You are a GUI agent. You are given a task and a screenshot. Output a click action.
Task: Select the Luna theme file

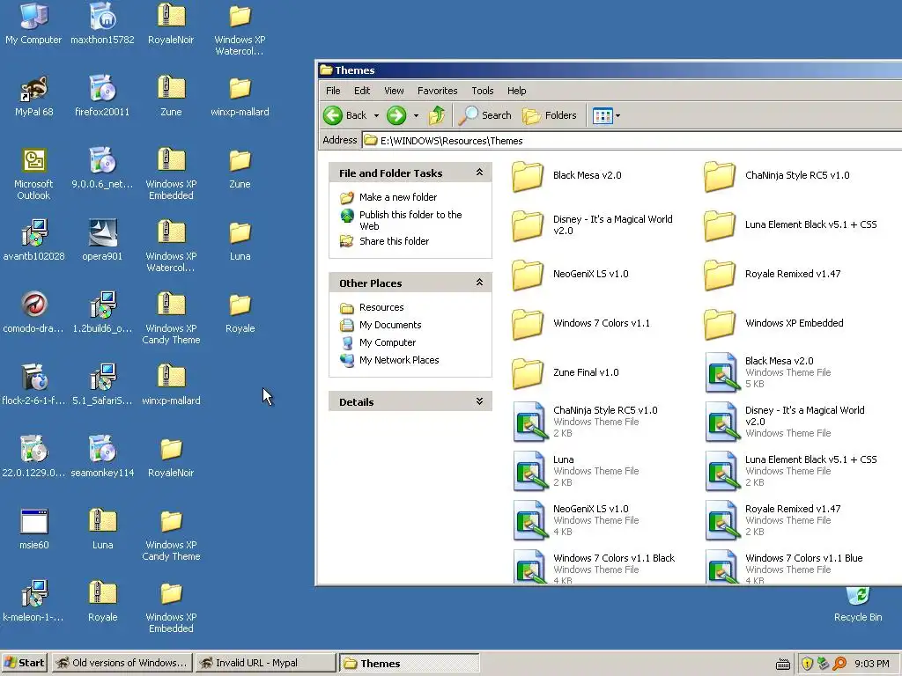pyautogui.click(x=576, y=472)
